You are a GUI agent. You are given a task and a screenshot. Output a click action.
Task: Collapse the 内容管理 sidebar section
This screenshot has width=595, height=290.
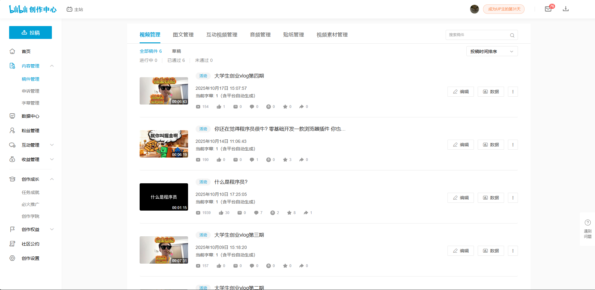pyautogui.click(x=52, y=66)
